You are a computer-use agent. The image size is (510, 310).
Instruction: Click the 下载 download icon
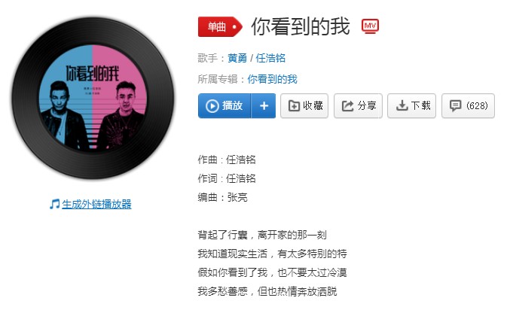402,105
